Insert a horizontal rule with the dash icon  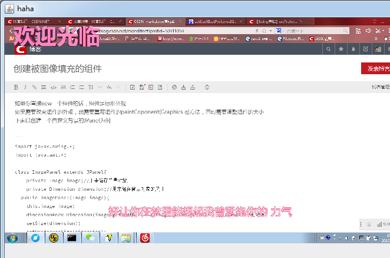pos(100,87)
